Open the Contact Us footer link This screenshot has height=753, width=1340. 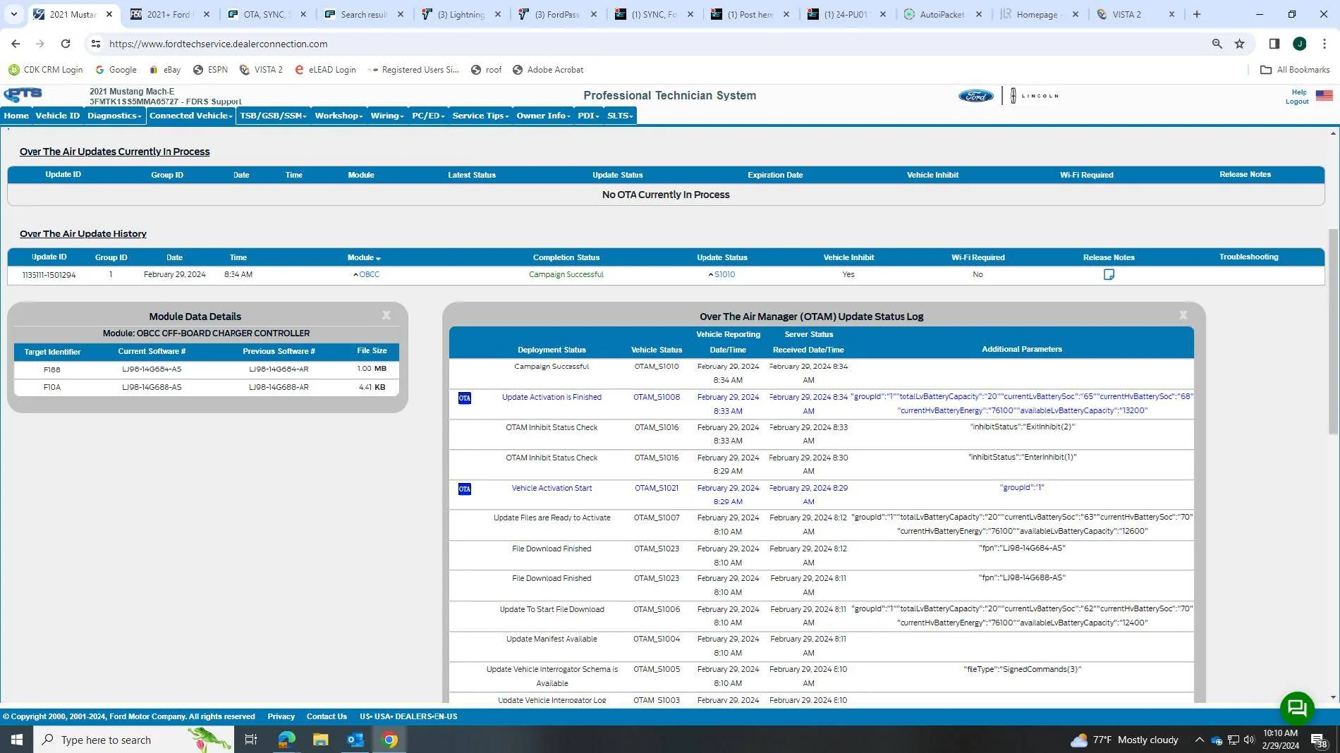(327, 716)
